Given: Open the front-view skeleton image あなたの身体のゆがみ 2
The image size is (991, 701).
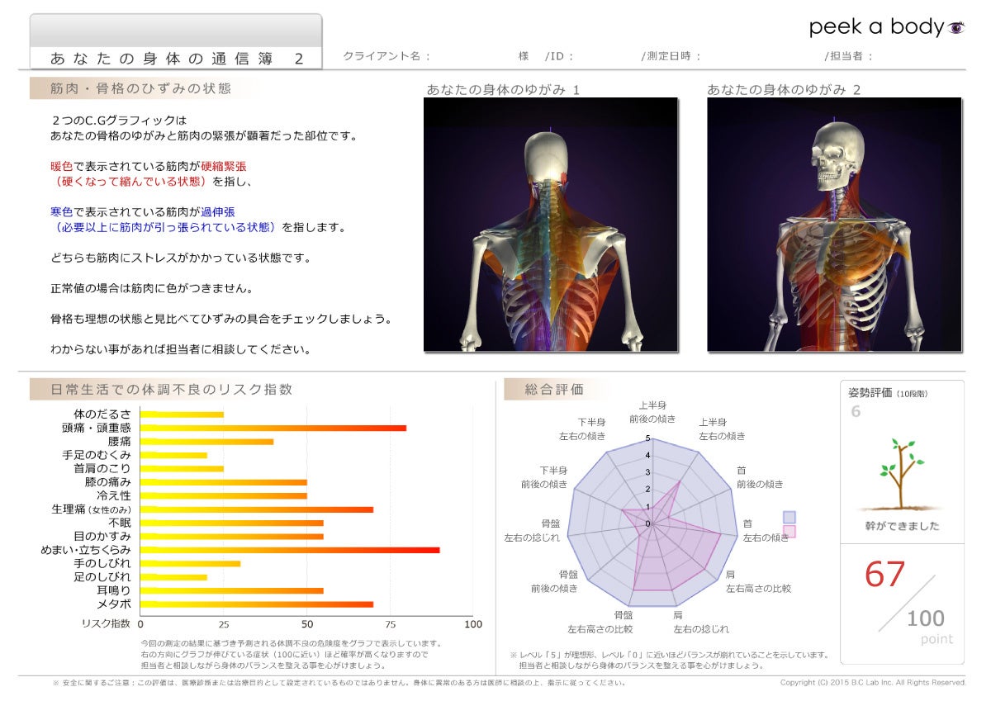Looking at the screenshot, I should tap(834, 225).
